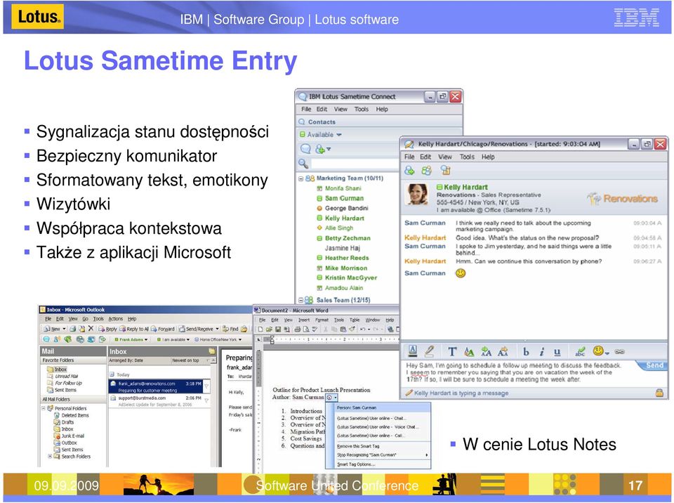Toggle italic formatting in chat window

pyautogui.click(x=541, y=352)
